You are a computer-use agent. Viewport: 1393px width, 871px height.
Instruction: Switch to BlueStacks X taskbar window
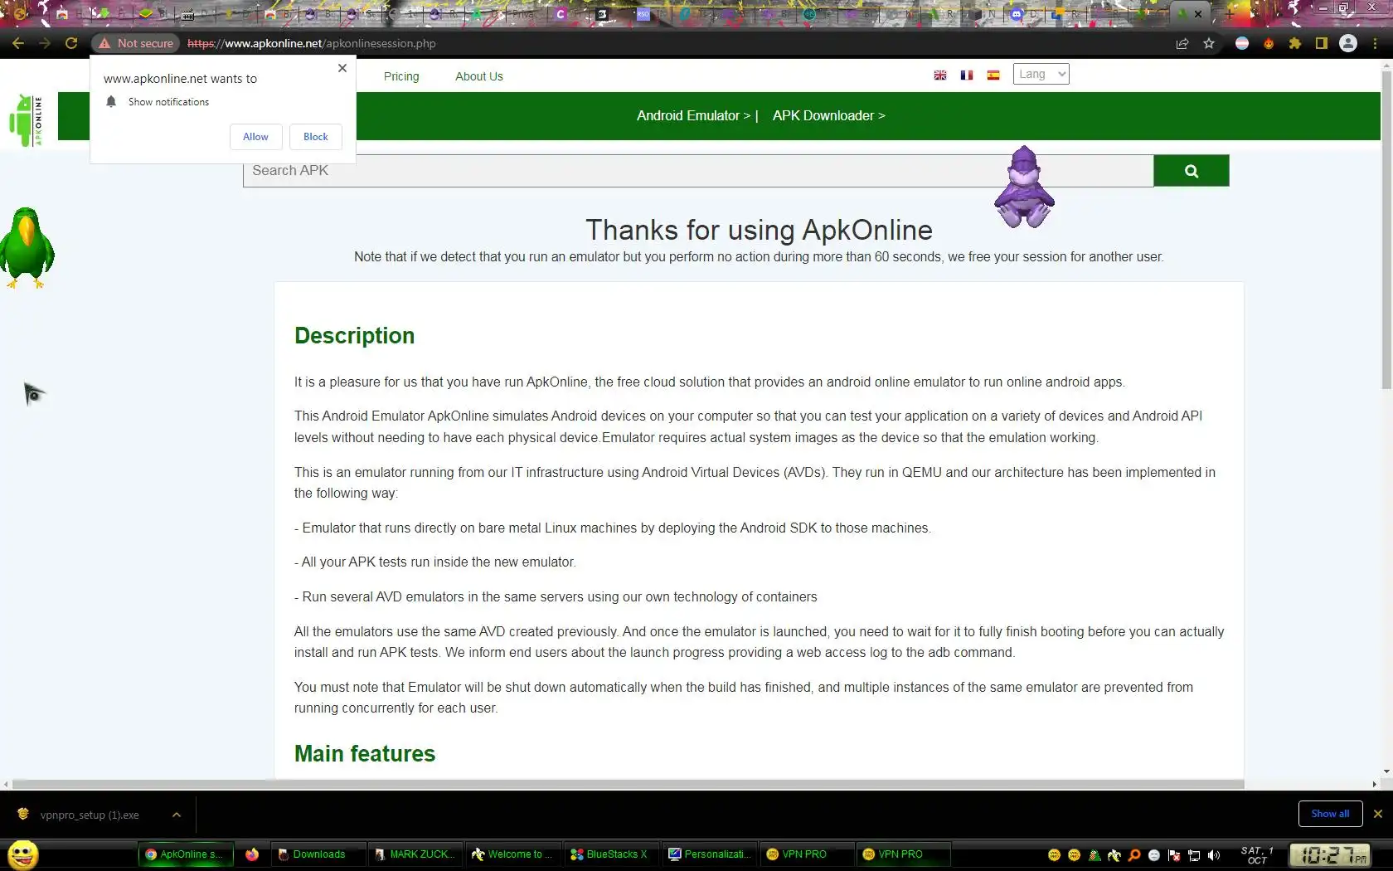[x=611, y=854]
